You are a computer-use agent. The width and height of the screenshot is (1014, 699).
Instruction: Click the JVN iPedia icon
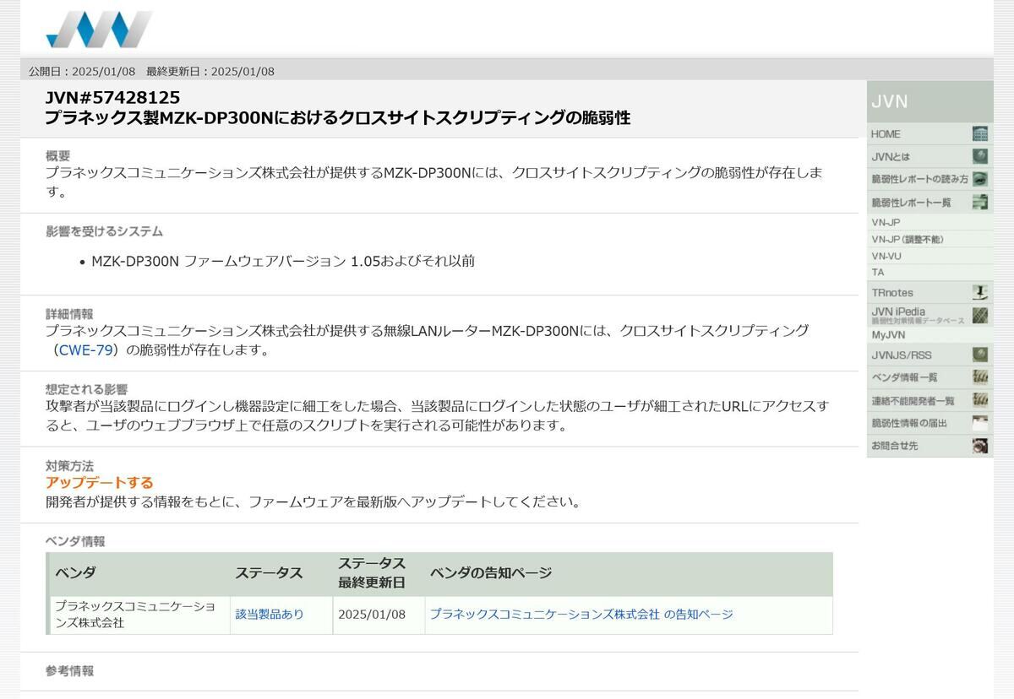click(x=980, y=316)
